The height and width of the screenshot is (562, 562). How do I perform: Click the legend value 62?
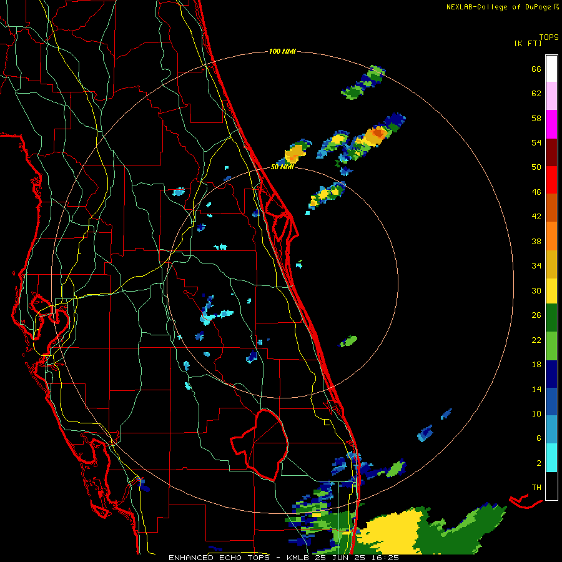536,94
